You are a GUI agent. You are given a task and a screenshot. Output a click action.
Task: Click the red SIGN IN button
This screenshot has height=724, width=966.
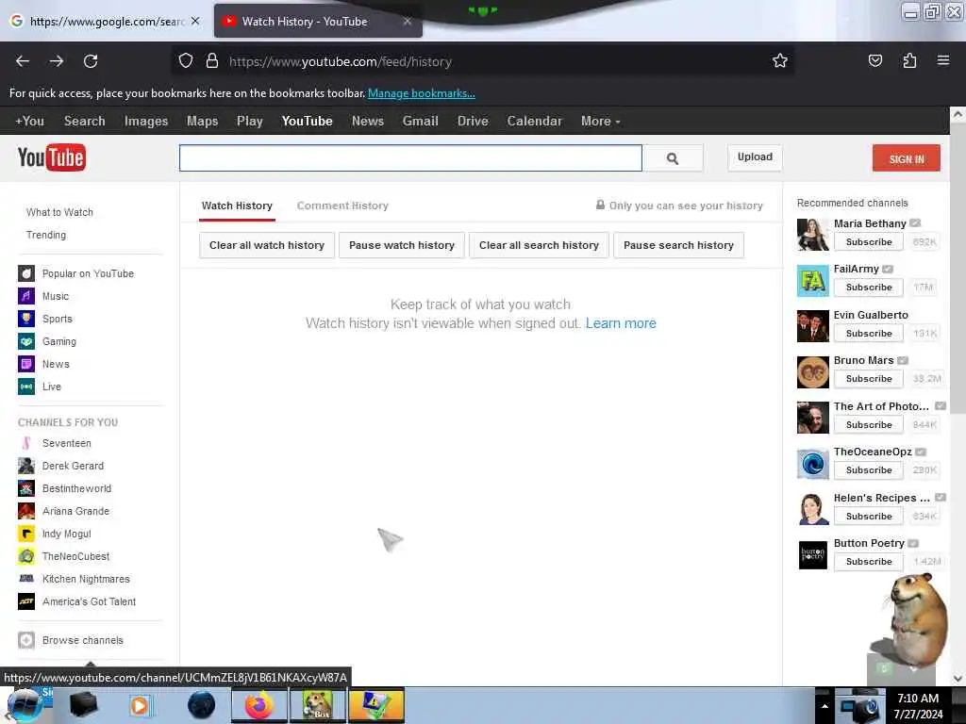pyautogui.click(x=907, y=158)
